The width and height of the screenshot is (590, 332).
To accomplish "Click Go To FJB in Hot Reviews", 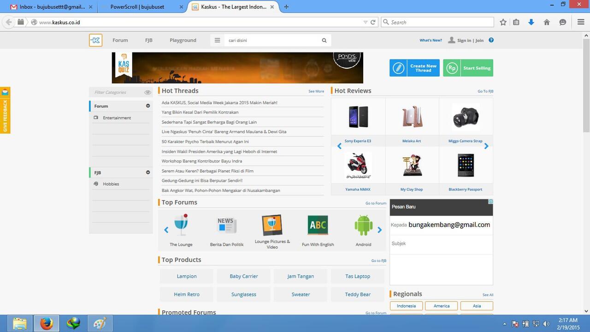I will click(x=485, y=91).
